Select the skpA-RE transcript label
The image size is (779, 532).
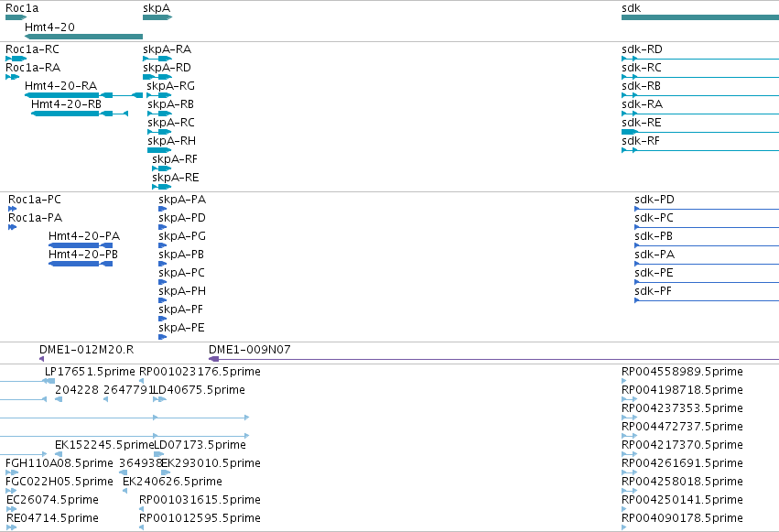pyautogui.click(x=176, y=178)
